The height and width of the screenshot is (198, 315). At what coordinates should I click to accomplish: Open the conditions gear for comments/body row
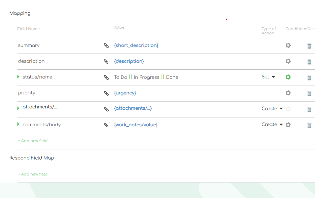point(288,125)
